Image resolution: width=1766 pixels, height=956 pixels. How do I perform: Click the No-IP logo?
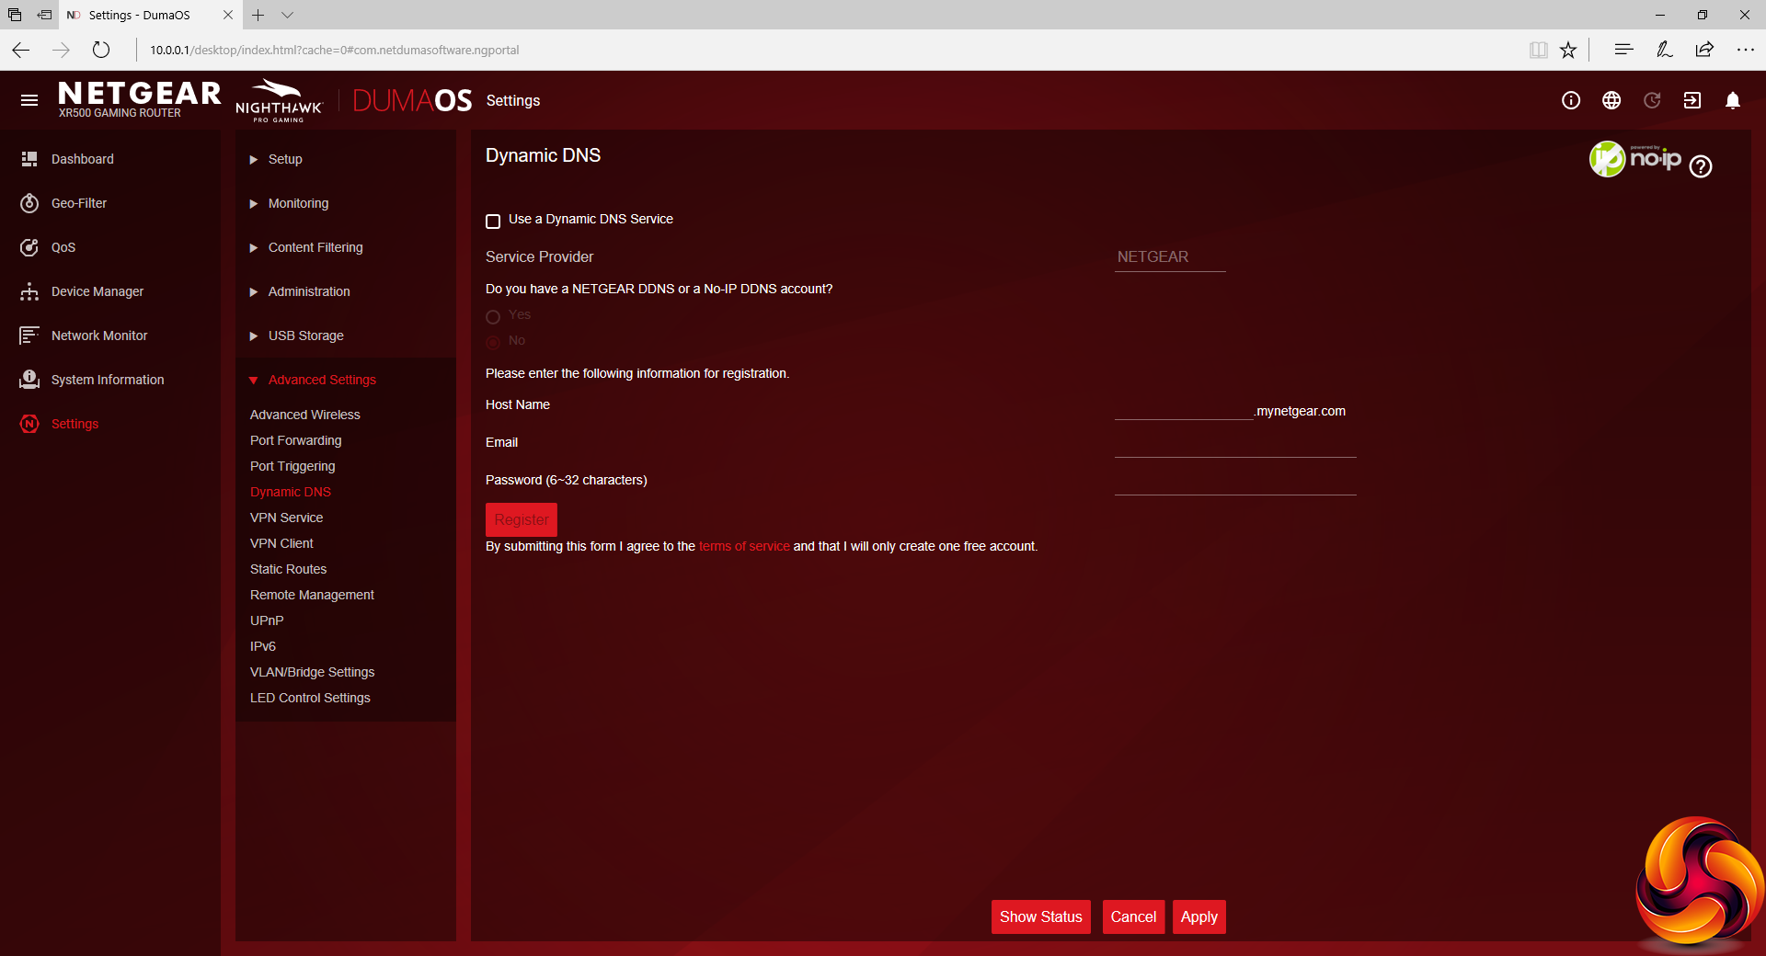tap(1635, 159)
